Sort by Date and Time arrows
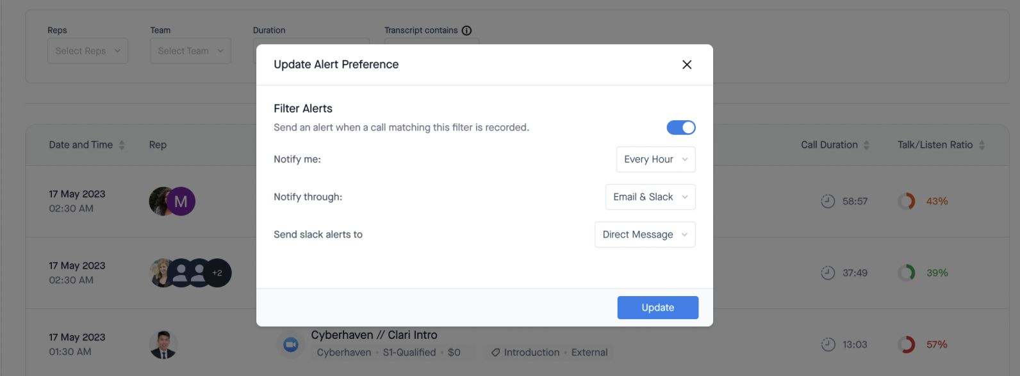This screenshot has width=1020, height=376. [122, 145]
